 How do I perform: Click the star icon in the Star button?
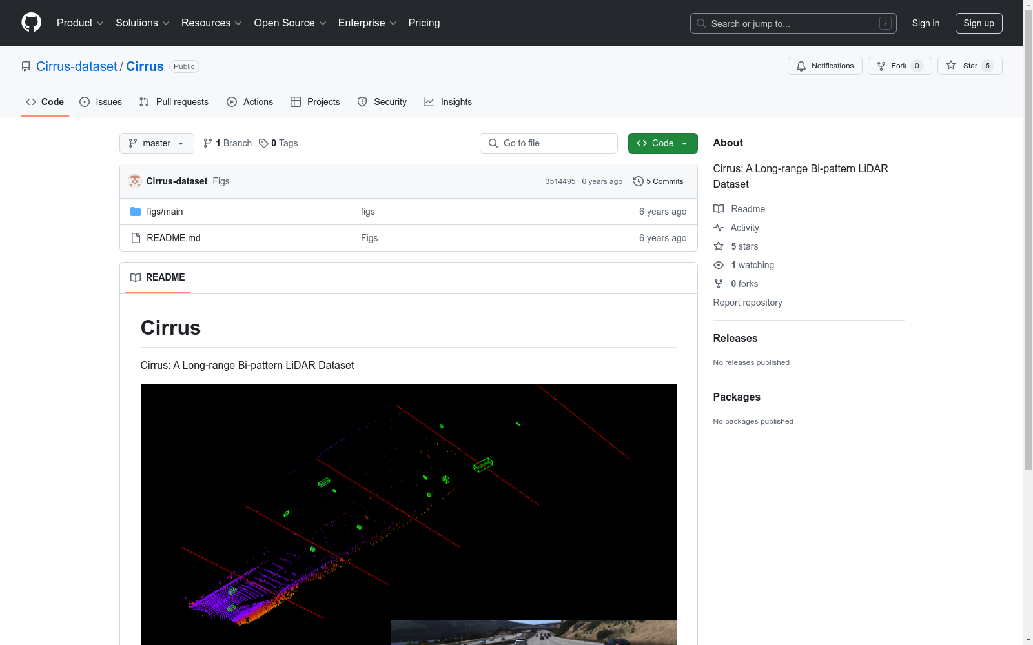[951, 65]
